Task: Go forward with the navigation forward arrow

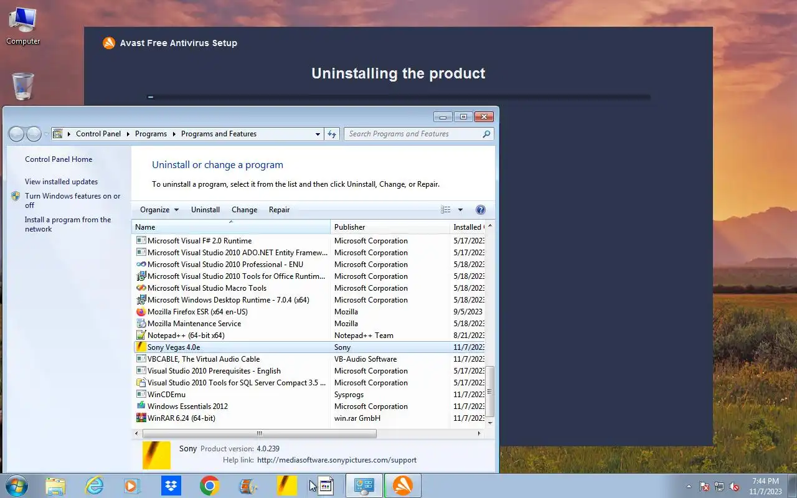Action: pos(34,134)
